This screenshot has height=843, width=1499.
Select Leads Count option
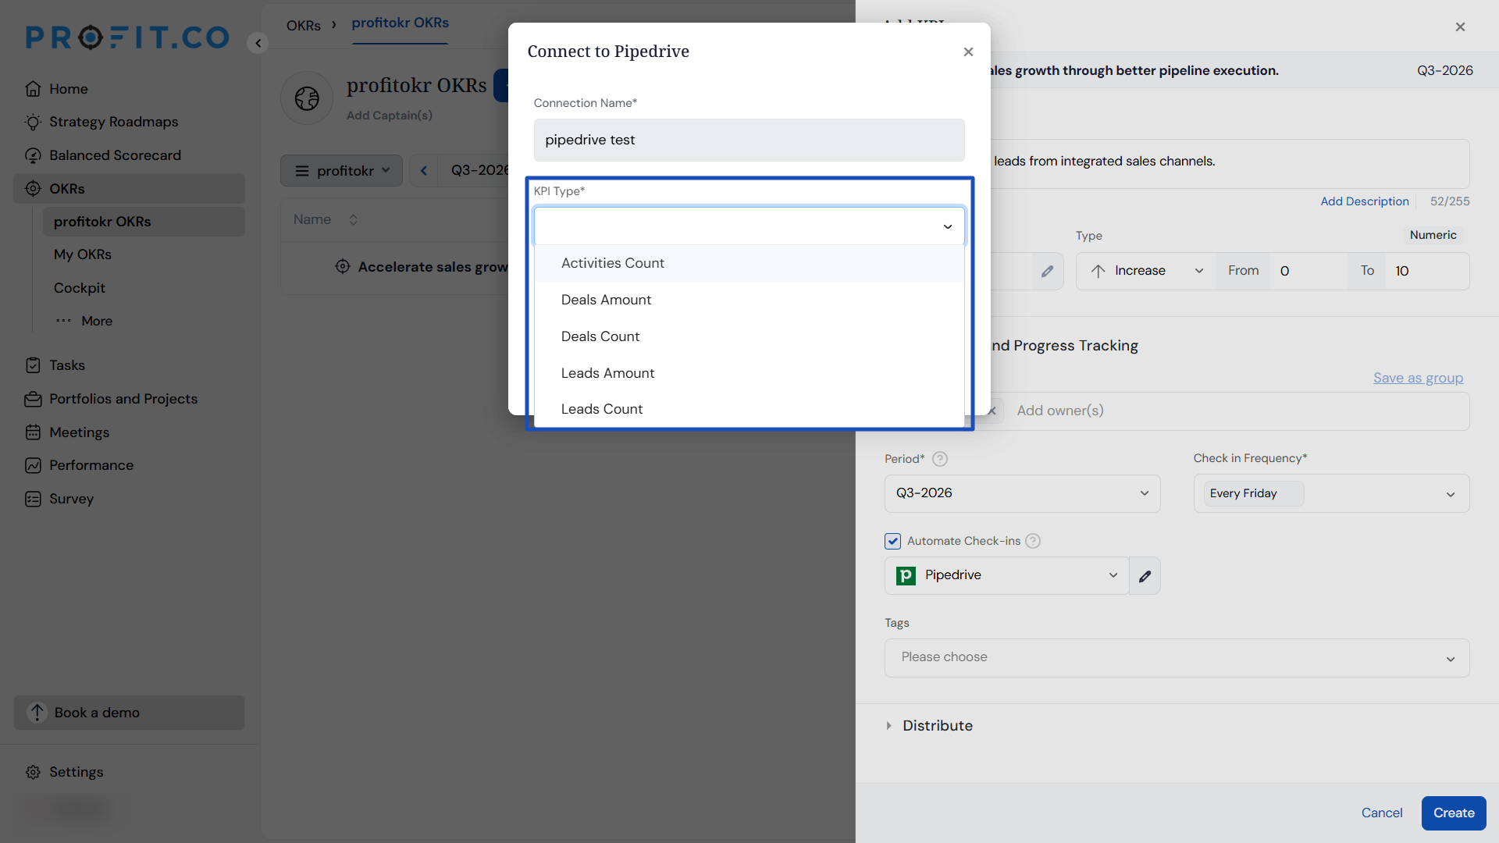tap(749, 409)
